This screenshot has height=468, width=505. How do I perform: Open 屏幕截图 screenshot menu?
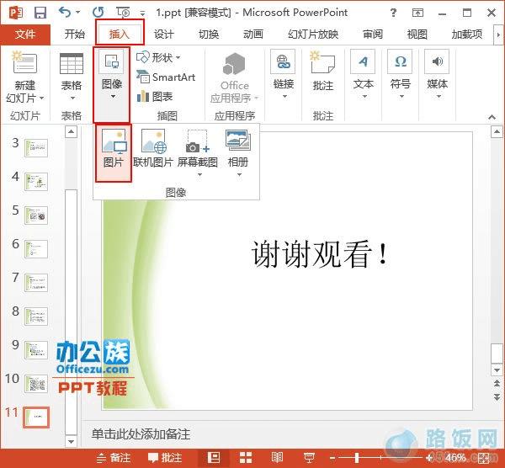[198, 152]
